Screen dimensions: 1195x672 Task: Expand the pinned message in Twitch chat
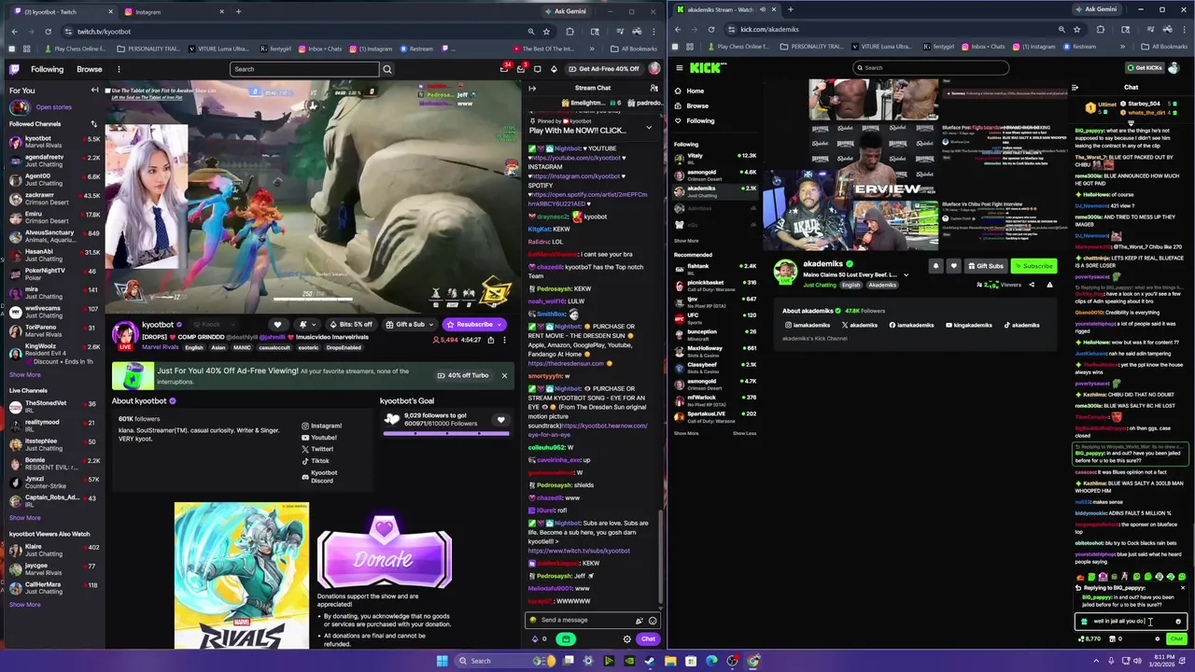tap(649, 128)
